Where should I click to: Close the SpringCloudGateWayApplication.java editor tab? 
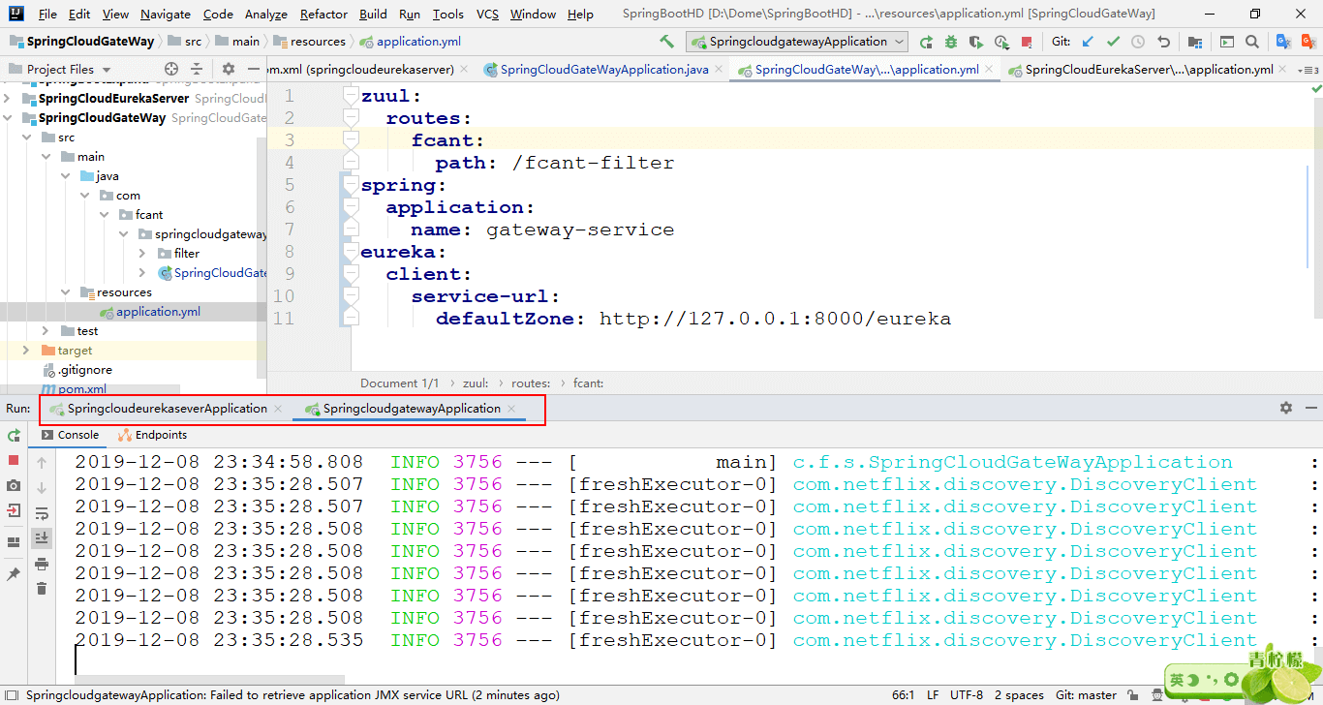click(x=718, y=70)
